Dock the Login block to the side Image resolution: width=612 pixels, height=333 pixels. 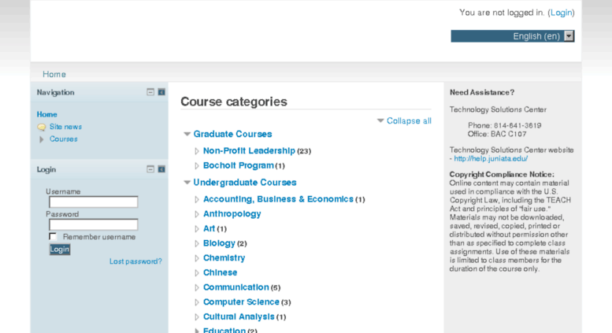coord(161,169)
